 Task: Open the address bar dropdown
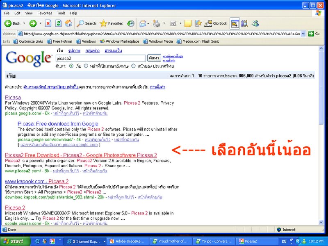click(303, 34)
